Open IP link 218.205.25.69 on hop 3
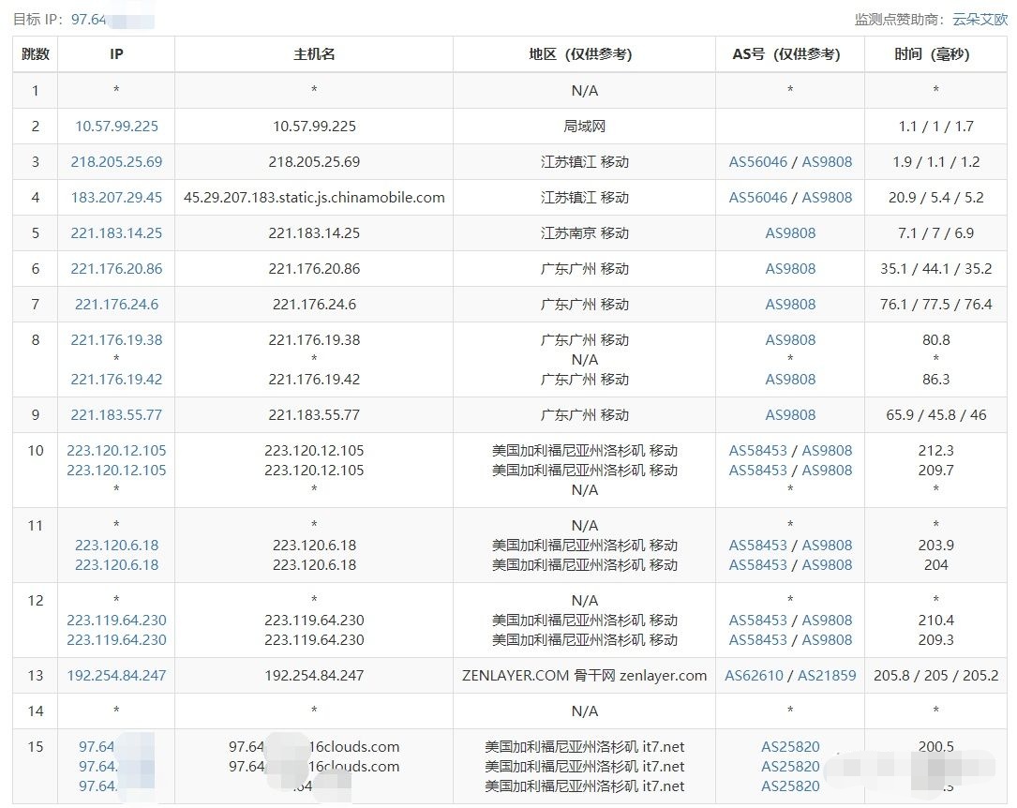 (x=116, y=161)
